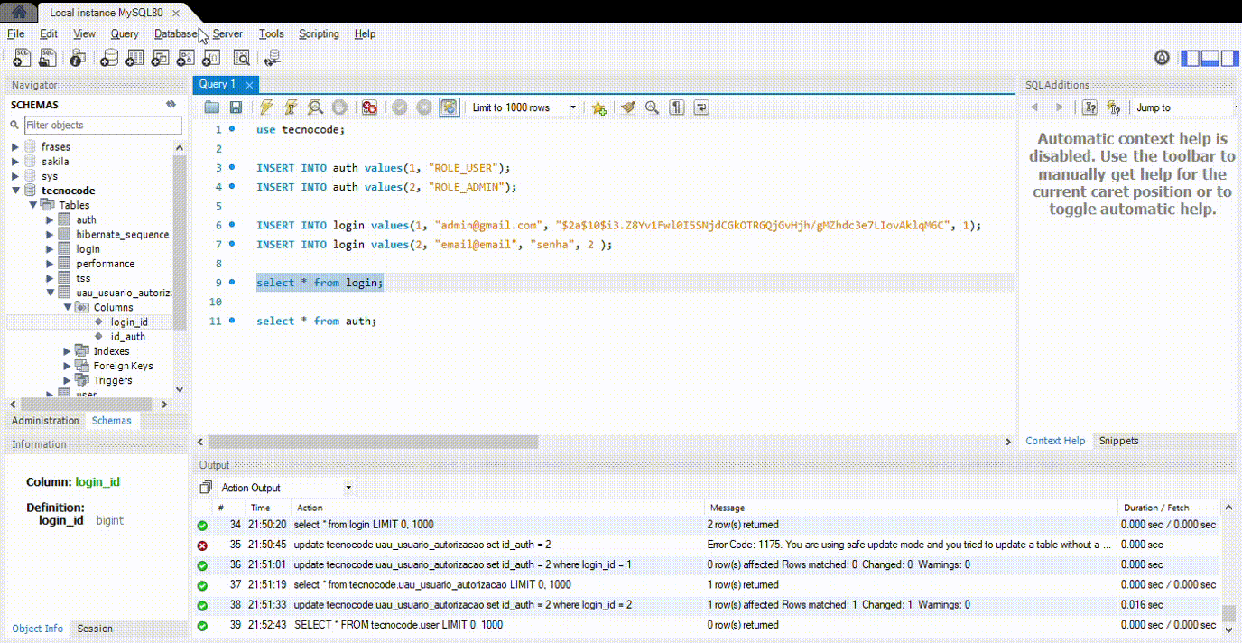
Task: Open script file in editor (folder icon)
Action: (x=212, y=107)
